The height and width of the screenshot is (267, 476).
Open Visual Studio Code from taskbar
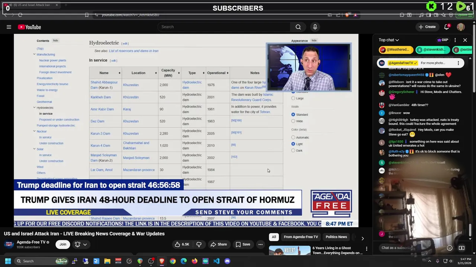pyautogui.click(x=216, y=261)
